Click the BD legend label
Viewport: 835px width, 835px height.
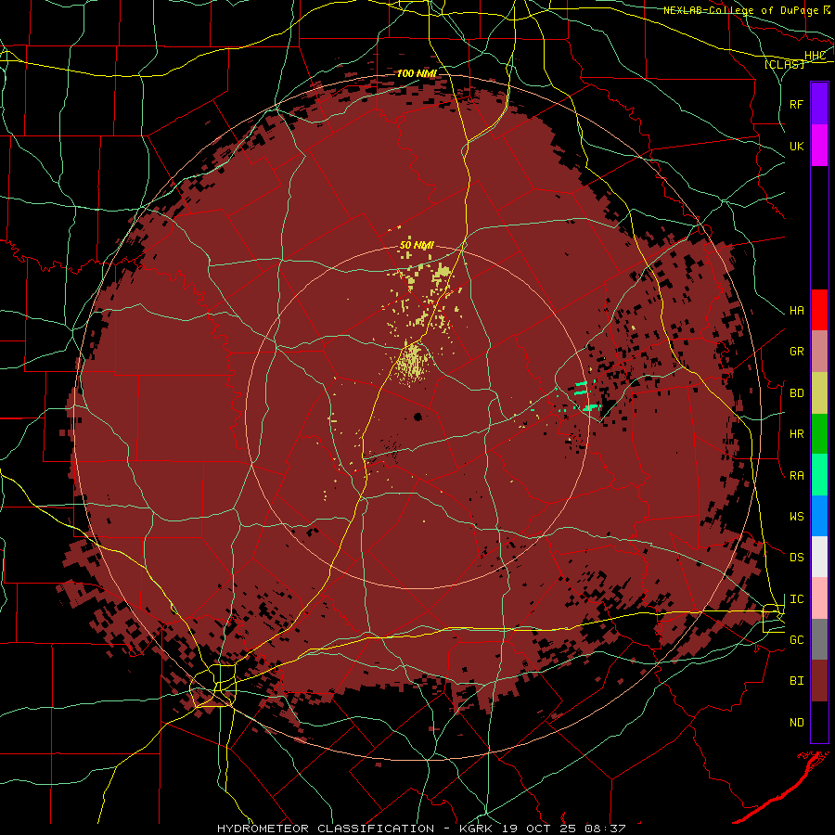[796, 393]
